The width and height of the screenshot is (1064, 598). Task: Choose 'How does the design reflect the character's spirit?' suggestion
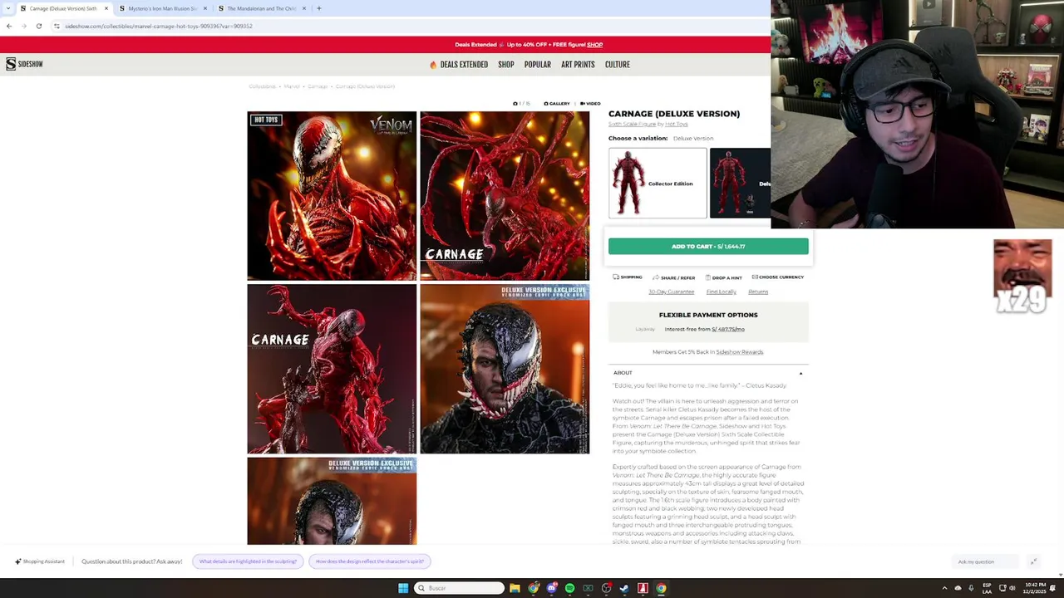pyautogui.click(x=369, y=561)
